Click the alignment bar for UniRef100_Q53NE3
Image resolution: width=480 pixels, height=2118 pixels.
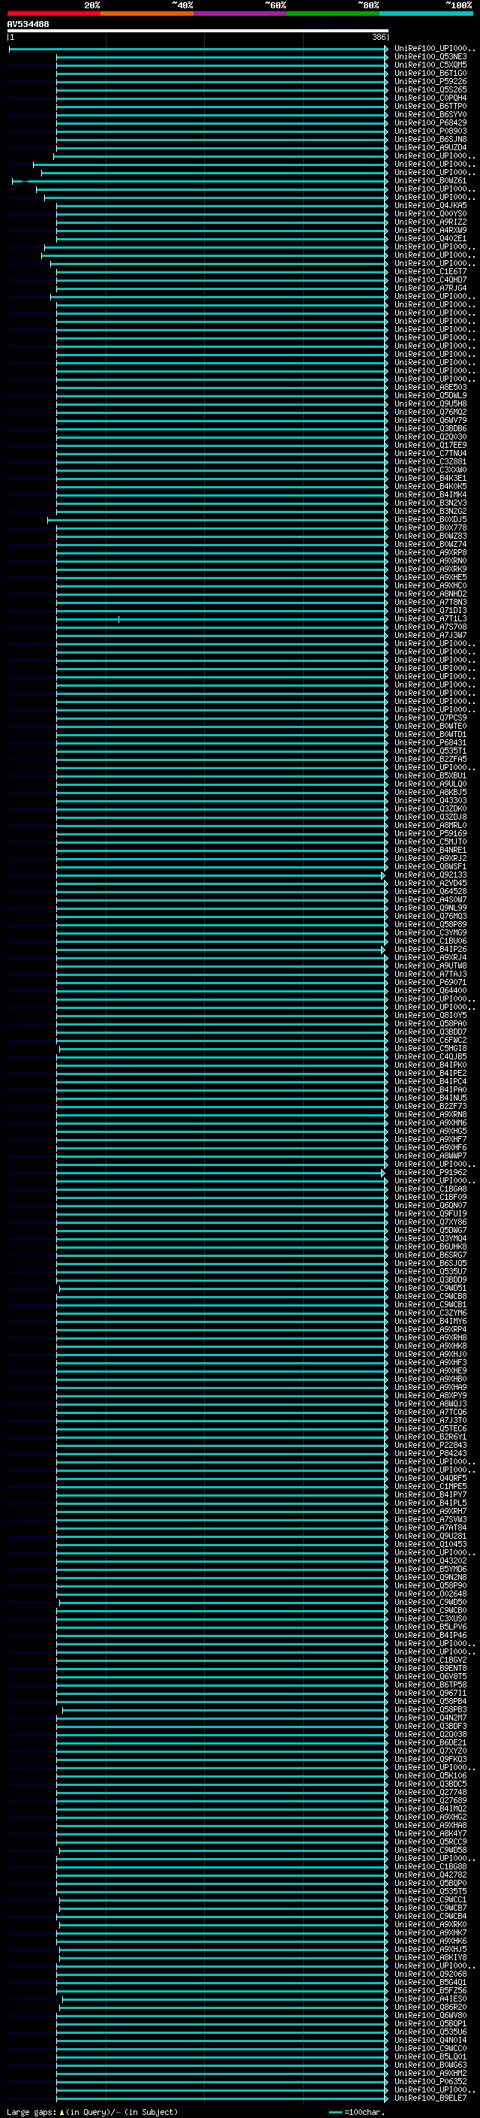coord(222,57)
